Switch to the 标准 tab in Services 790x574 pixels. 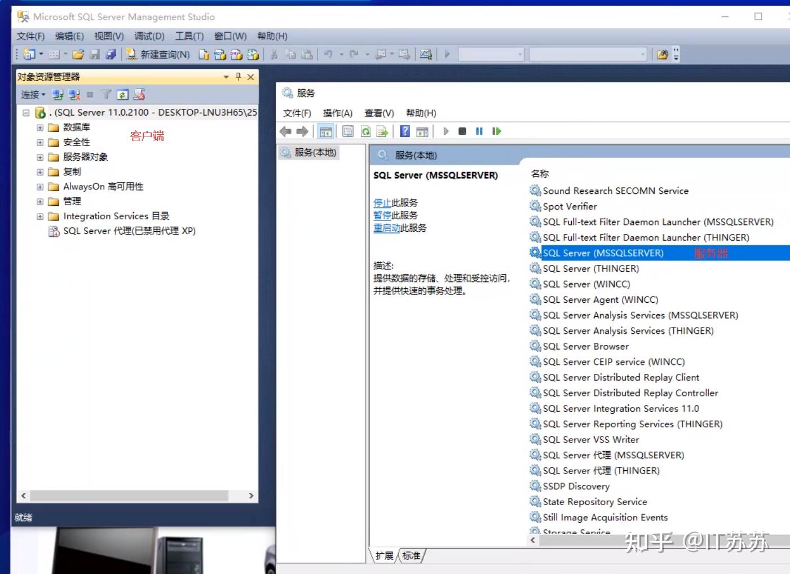coord(411,556)
